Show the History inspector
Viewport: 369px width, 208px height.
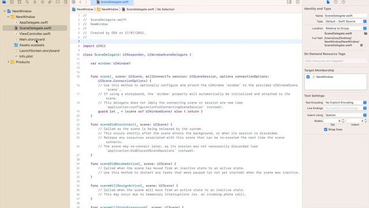(336, 2)
